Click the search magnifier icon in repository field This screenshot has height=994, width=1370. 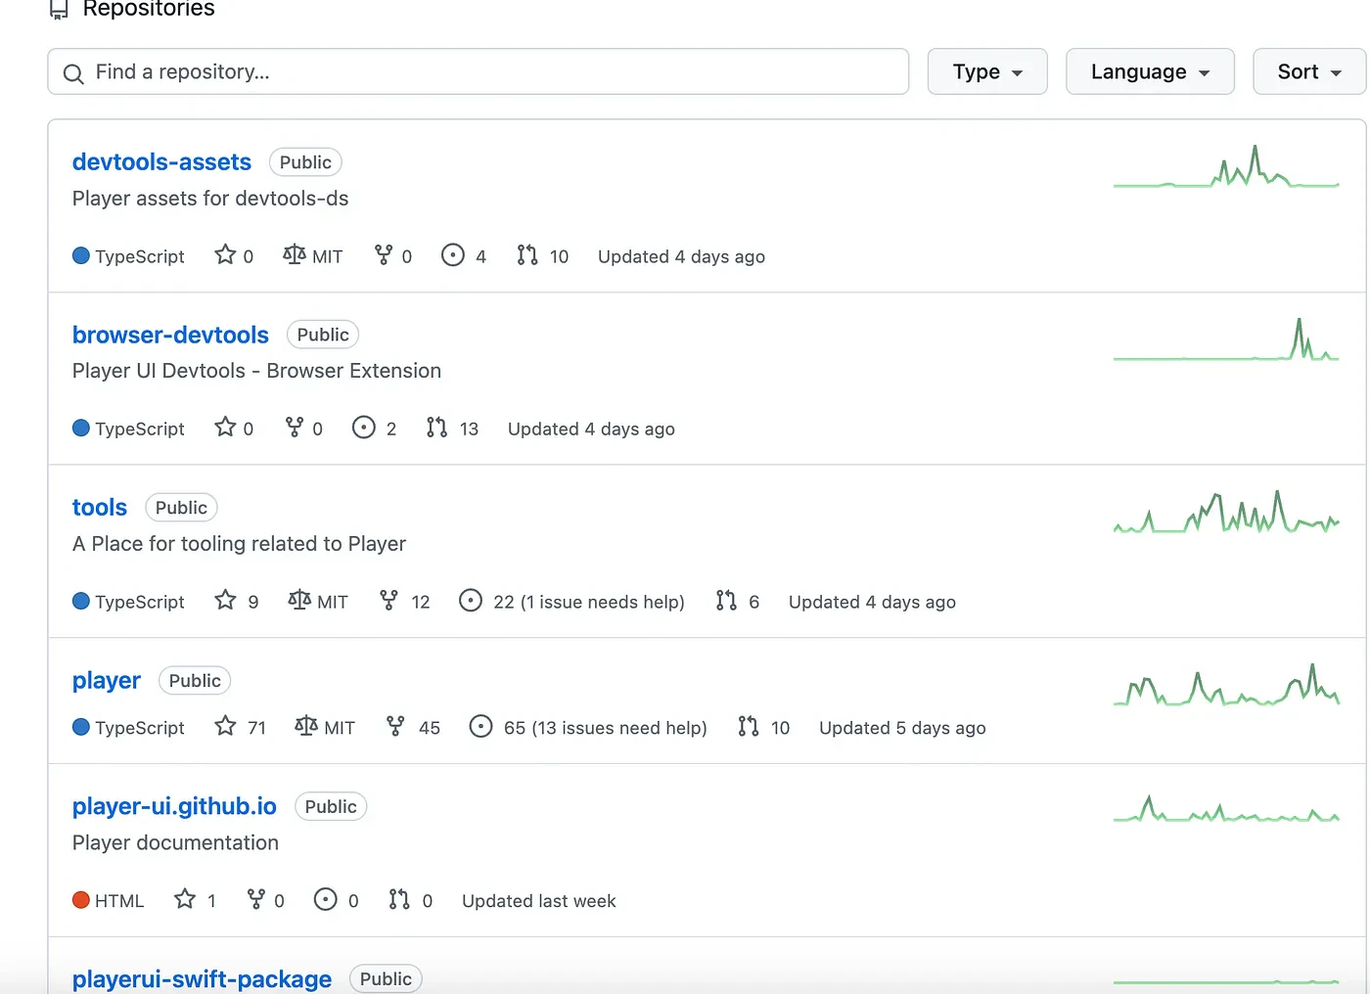click(73, 73)
